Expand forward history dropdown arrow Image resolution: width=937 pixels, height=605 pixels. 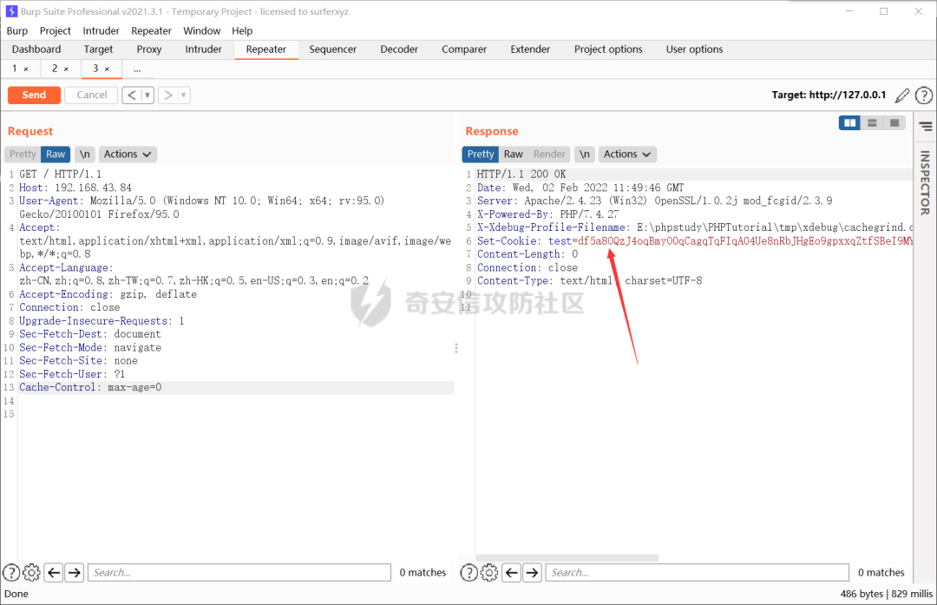[x=183, y=95]
